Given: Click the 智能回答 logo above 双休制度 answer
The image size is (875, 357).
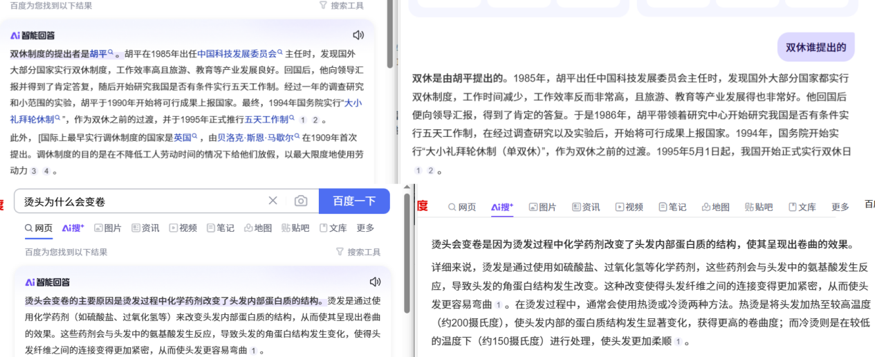Looking at the screenshot, I should tap(33, 35).
